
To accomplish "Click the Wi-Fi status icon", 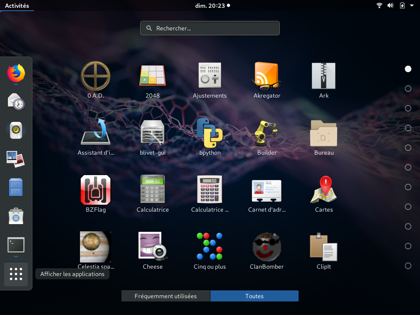I will [x=379, y=5].
